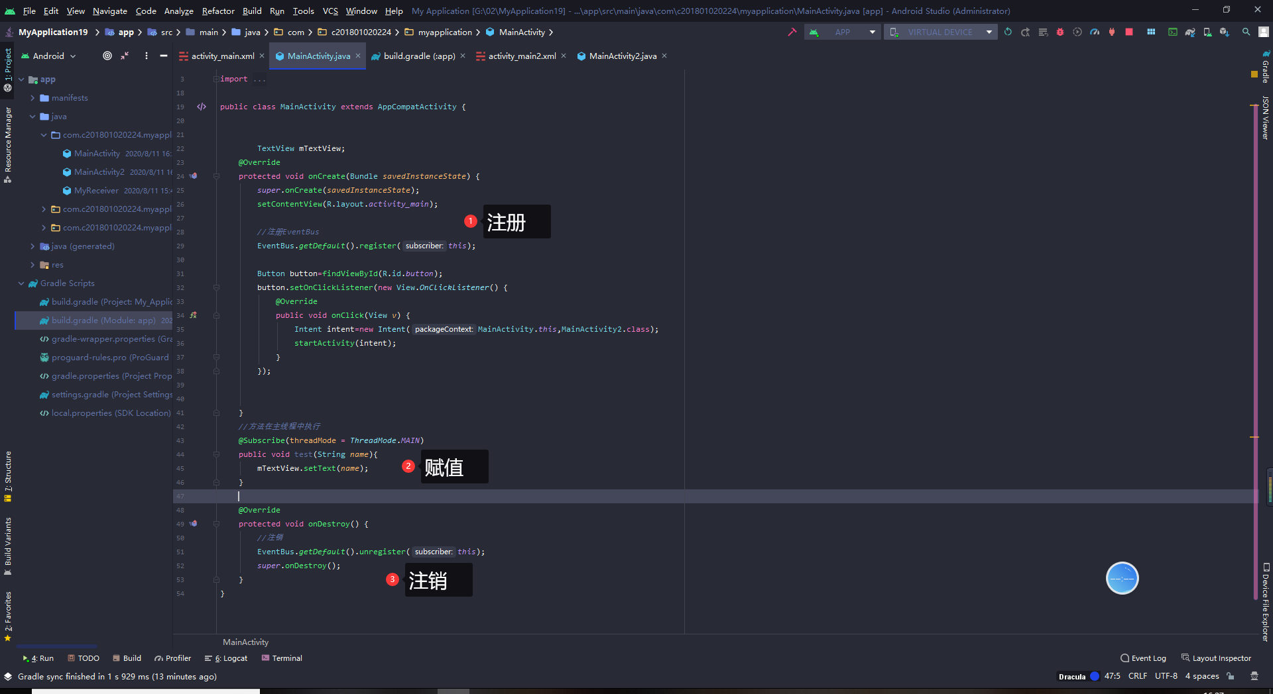Click the editor vertical scrollbar

click(x=1255, y=351)
